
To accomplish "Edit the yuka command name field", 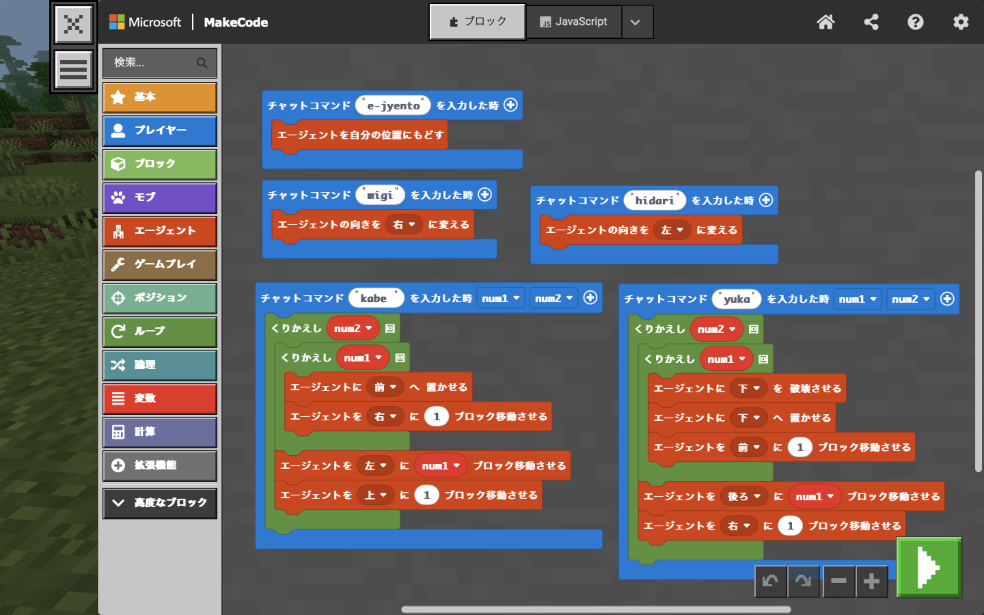I will click(x=736, y=299).
